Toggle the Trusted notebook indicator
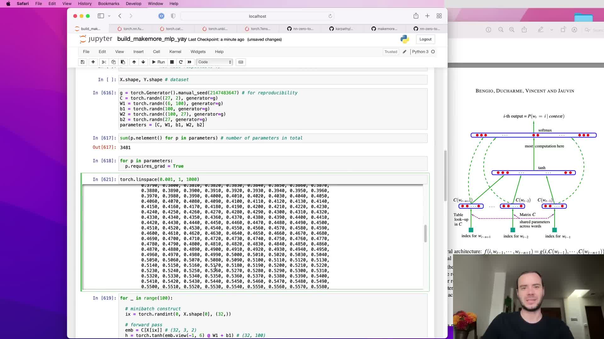The image size is (604, 339). (x=390, y=52)
